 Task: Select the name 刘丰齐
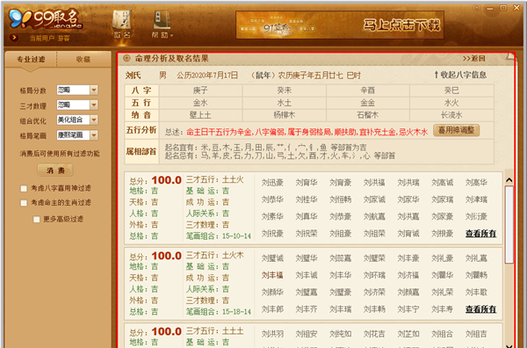[307, 309]
